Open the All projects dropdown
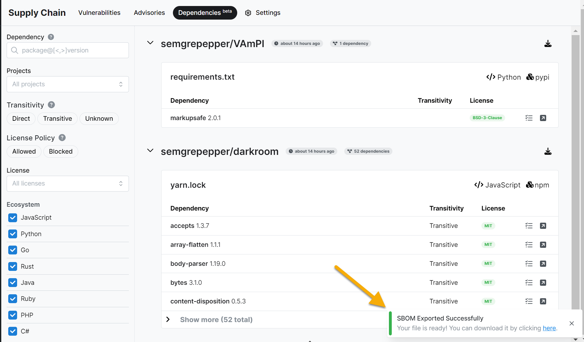 tap(67, 84)
